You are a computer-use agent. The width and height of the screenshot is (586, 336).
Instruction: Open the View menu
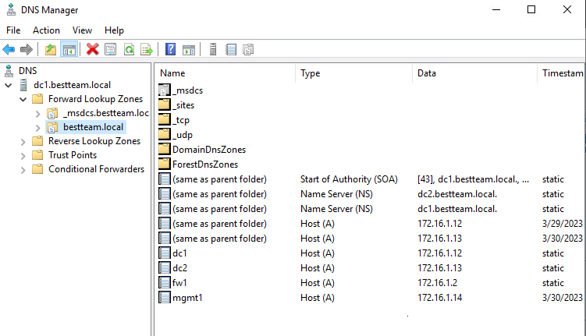pos(82,30)
